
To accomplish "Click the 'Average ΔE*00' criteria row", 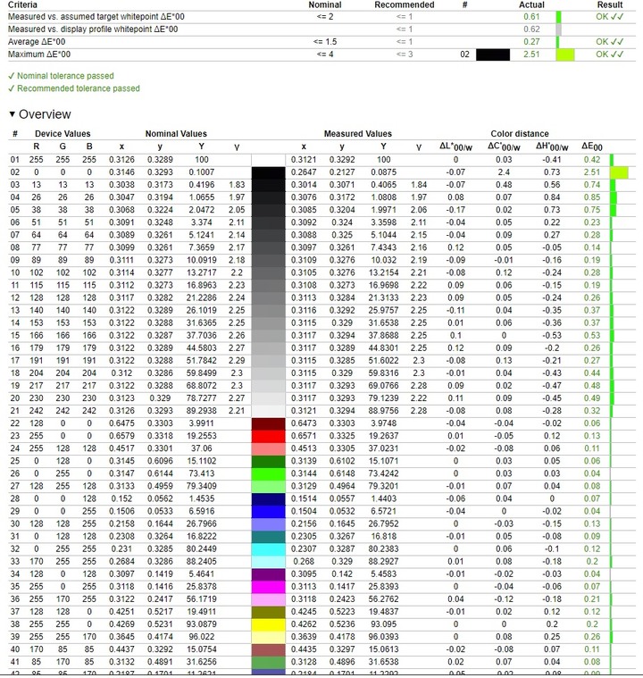I will pyautogui.click(x=321, y=42).
